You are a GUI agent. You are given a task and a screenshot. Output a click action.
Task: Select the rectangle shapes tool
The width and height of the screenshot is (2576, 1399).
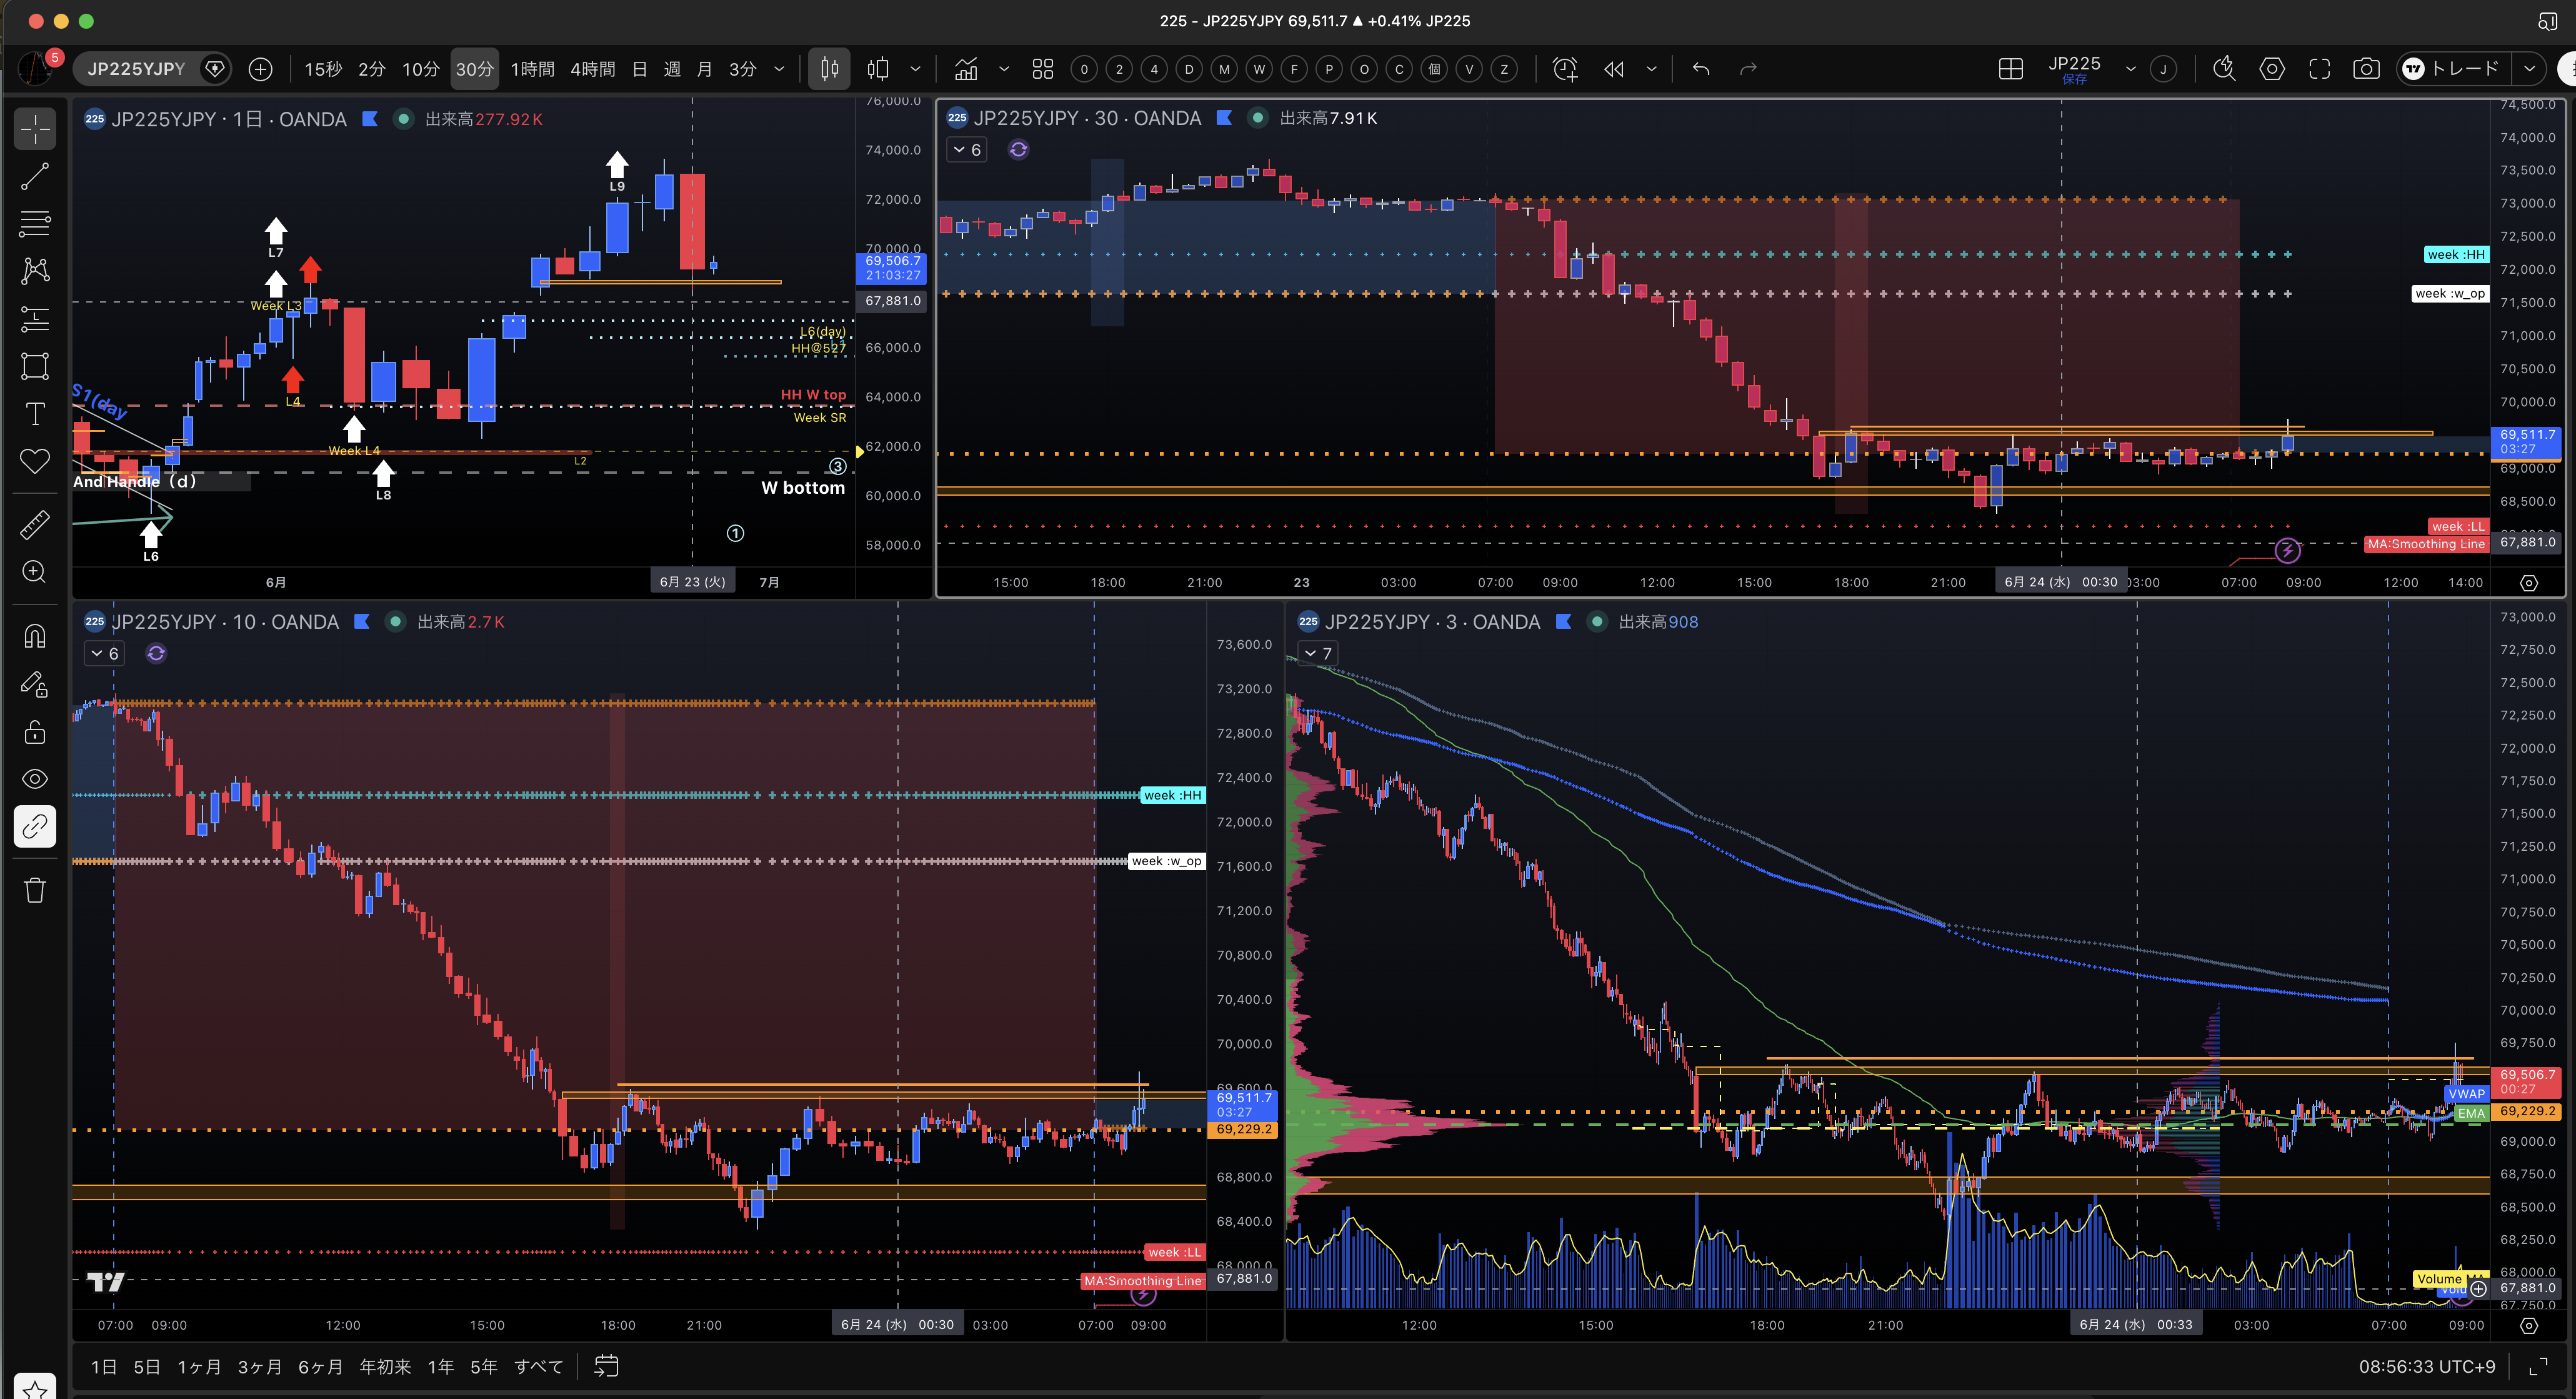[x=35, y=366]
